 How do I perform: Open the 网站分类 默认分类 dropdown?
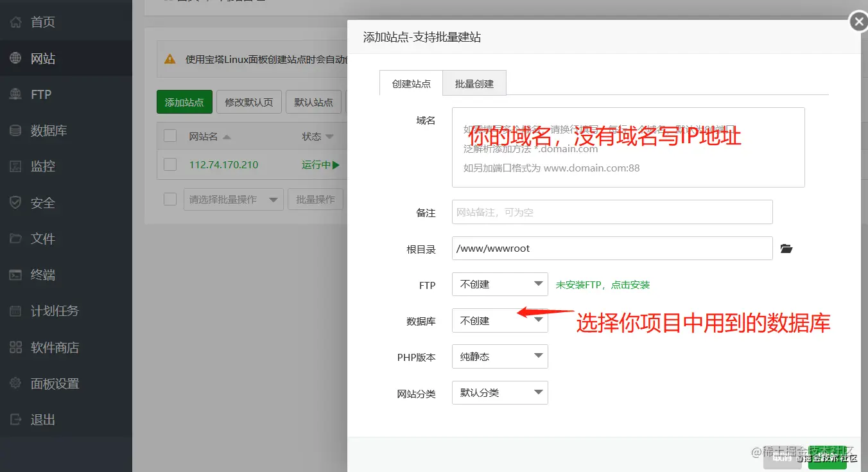pos(500,392)
